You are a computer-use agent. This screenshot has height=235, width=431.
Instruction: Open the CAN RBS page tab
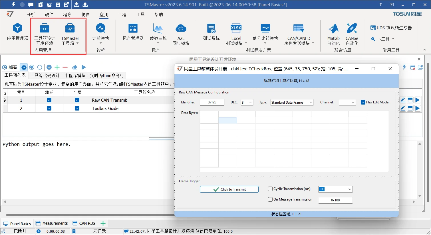84,223
